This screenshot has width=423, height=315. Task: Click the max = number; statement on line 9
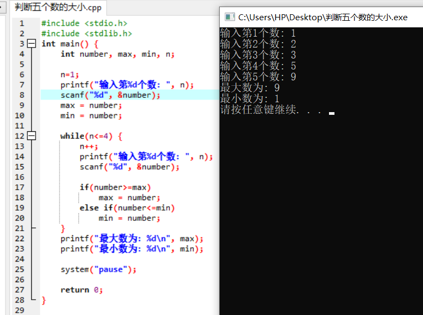[x=91, y=106]
